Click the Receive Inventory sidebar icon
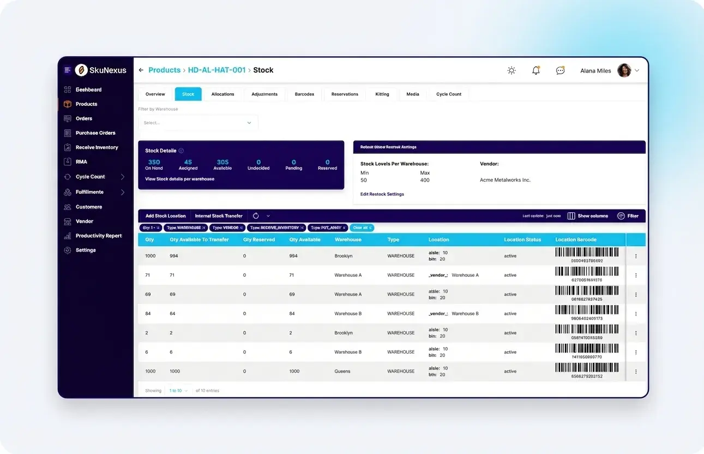This screenshot has height=454, width=704. pyautogui.click(x=68, y=147)
